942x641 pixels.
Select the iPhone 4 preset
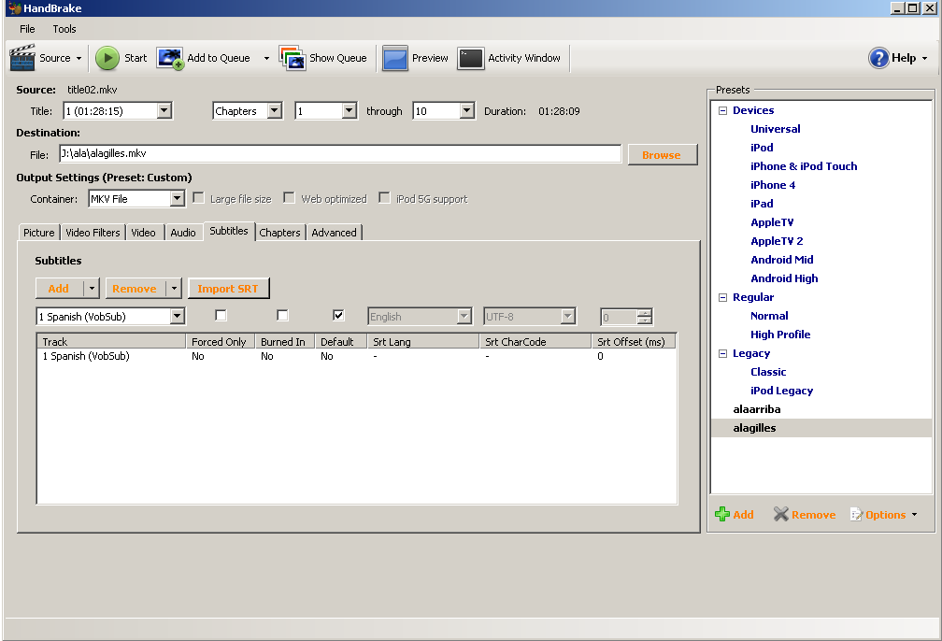click(x=773, y=185)
